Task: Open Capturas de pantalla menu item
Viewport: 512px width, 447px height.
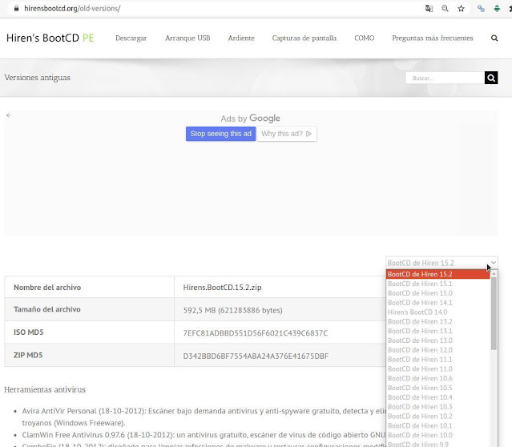Action: point(304,38)
